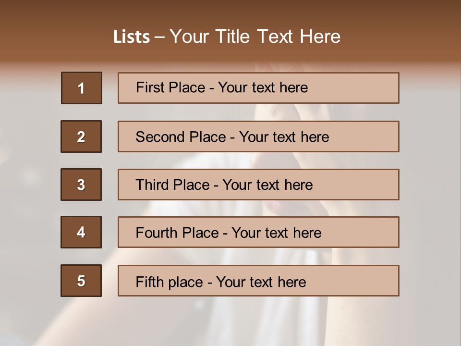Select the number 4 square

81,232
